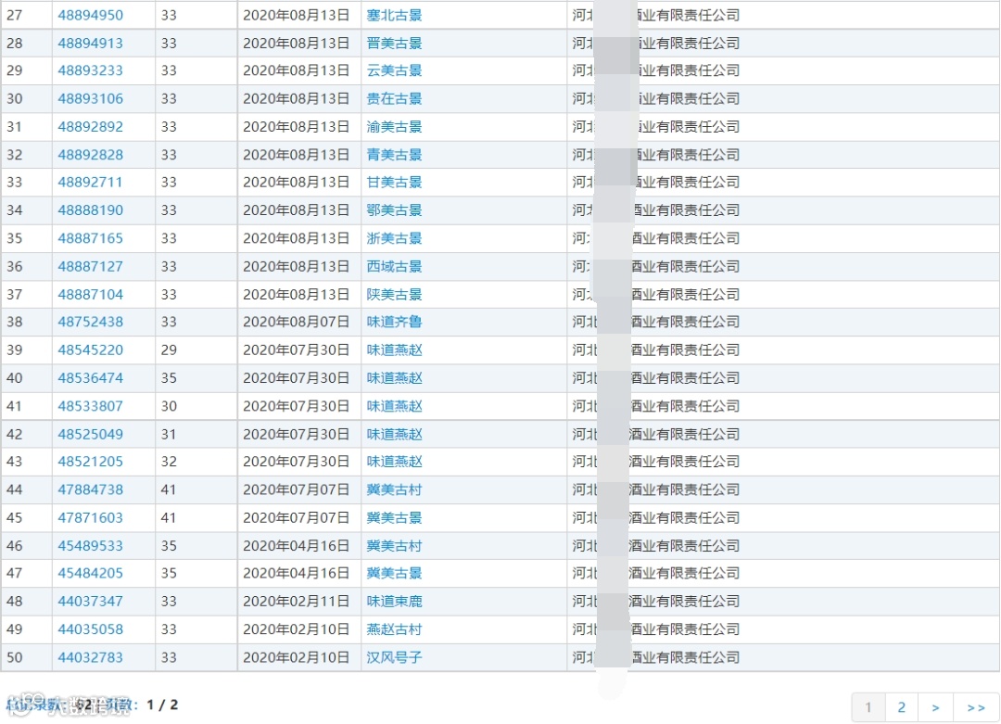Open registration number 47871603 link
The width and height of the screenshot is (1001, 724).
click(90, 518)
